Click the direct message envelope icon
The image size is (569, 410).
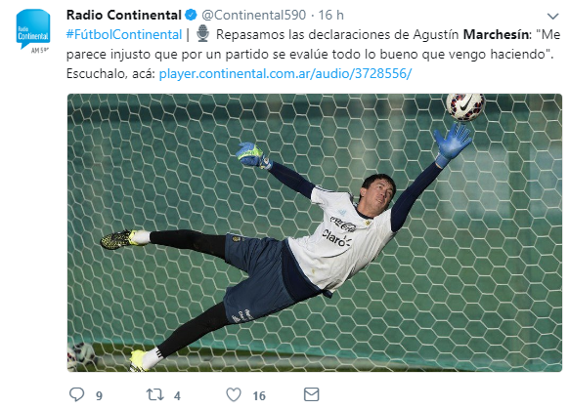(x=311, y=394)
